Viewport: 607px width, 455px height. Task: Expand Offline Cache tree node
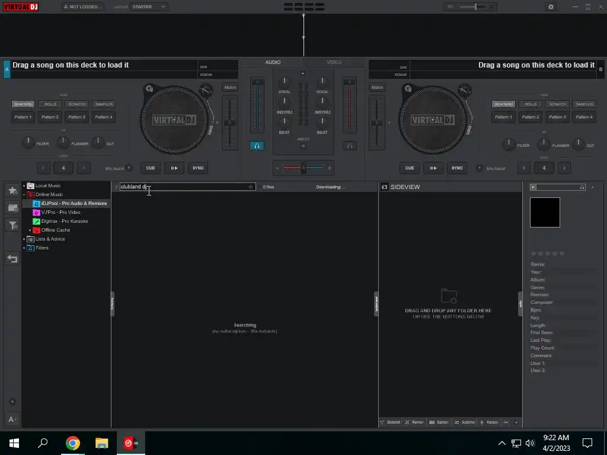[x=30, y=230]
